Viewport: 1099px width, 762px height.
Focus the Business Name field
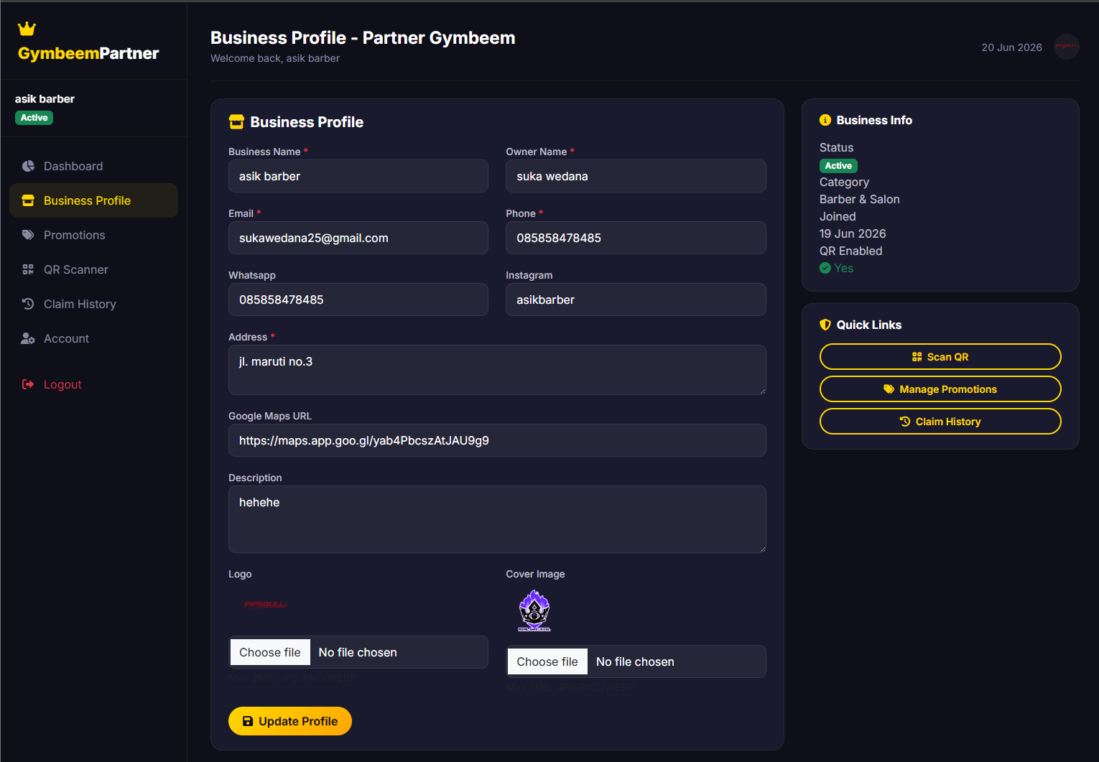[358, 176]
